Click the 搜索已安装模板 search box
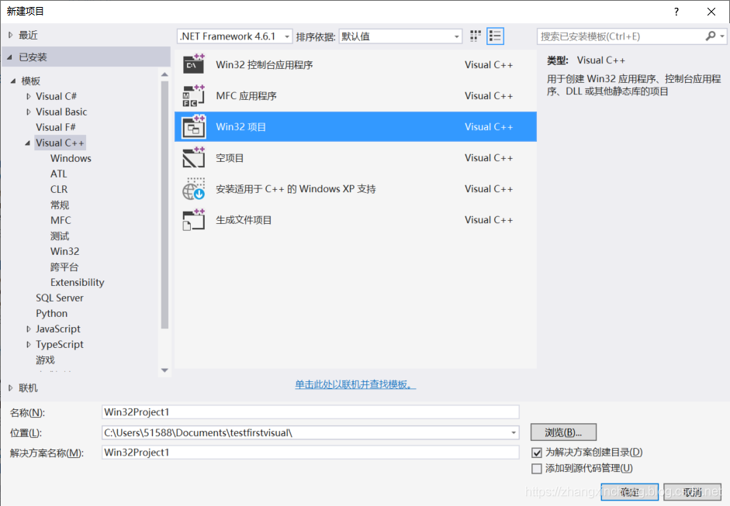 tap(621, 36)
